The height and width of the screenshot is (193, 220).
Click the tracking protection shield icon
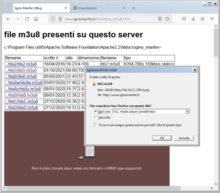[53, 19]
